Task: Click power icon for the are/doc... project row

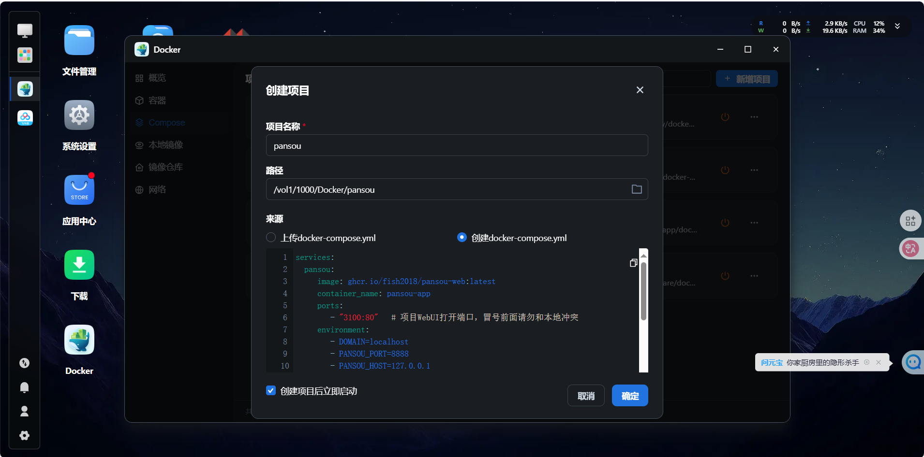Action: 725,276
